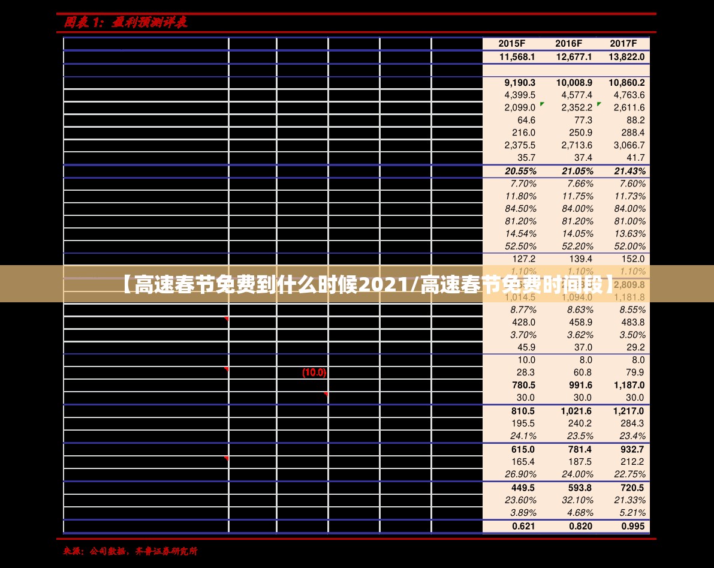This screenshot has width=714, height=568.
Task: Click the value 152.0
Action: pos(633,259)
